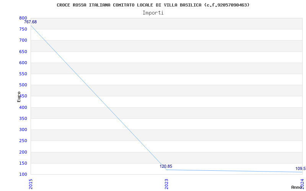The width and height of the screenshot is (306, 191).
Task: Click the 250 y-axis tick label
Action: 23,141
